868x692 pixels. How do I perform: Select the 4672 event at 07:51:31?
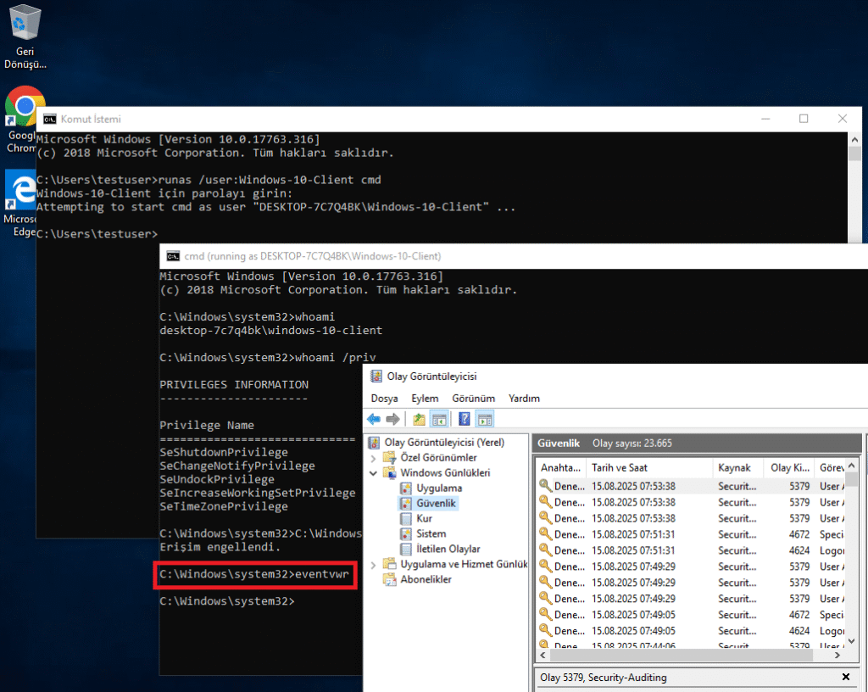[691, 535]
